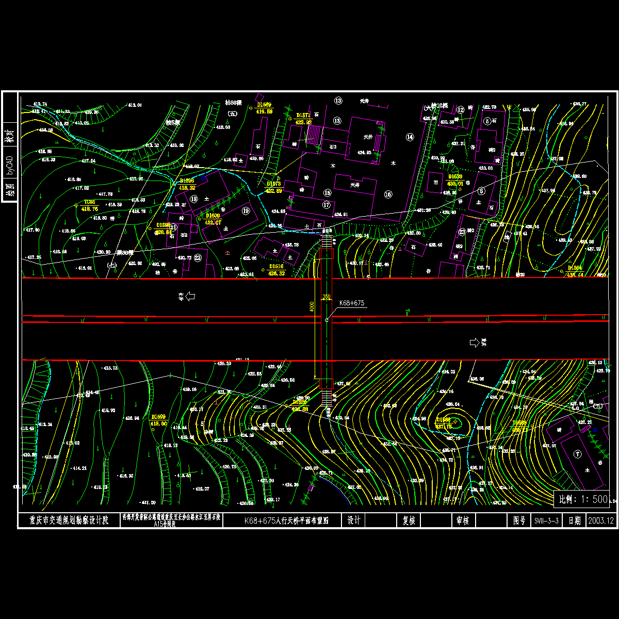Click the right-pointing direction arrow on the road
Screen dimensions: 619x619
(474, 343)
